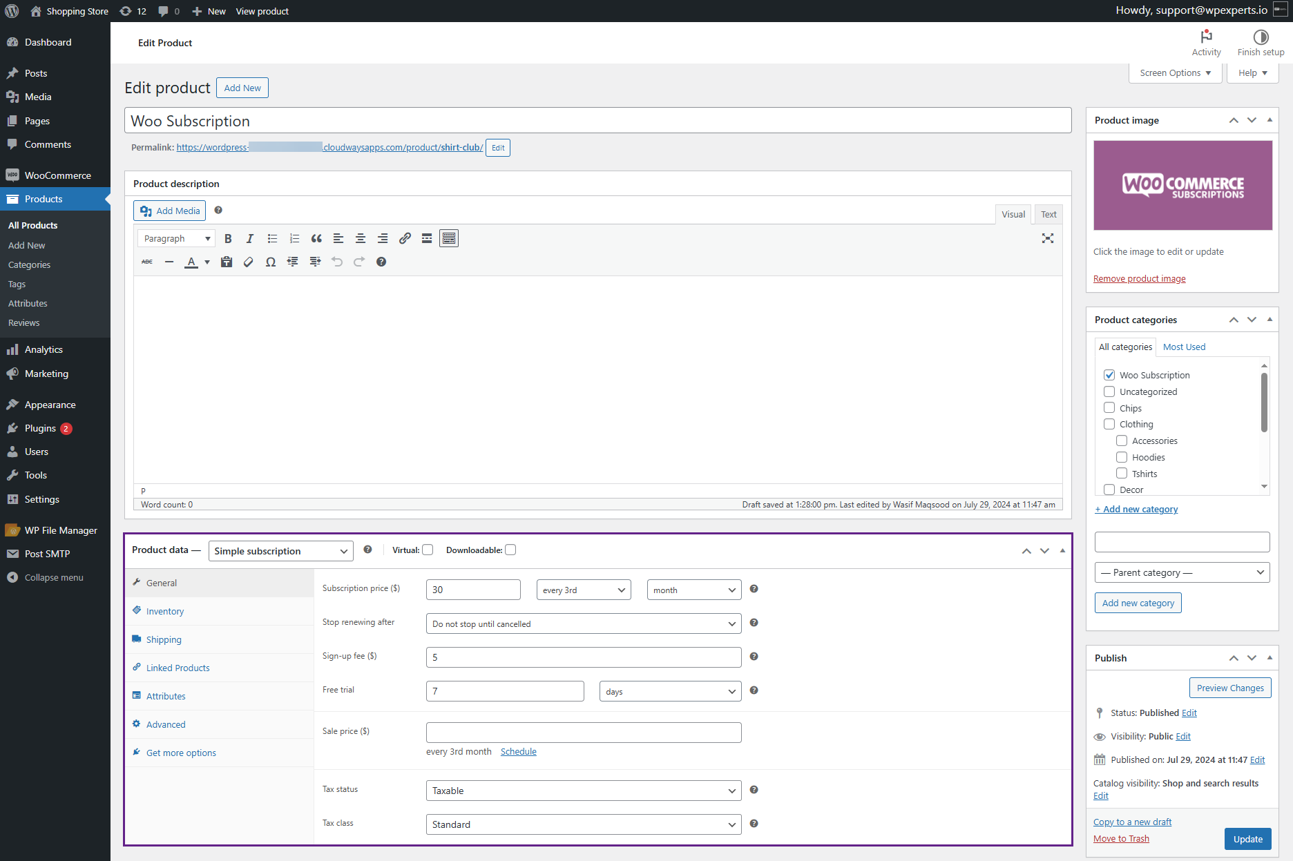Click the WooCommerce Subscriptions product image thumbnail
Screen dimensions: 1293x861
tap(1182, 185)
